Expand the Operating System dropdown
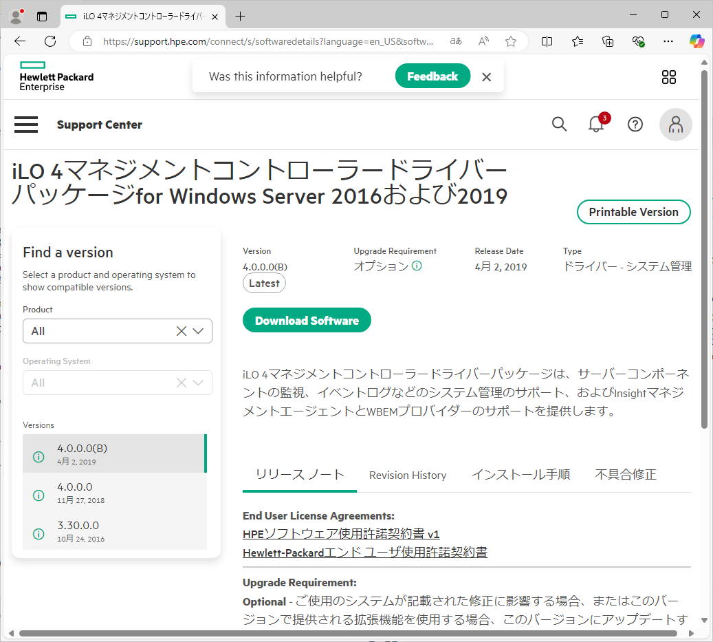Screen dimensions: 713x642 198,383
